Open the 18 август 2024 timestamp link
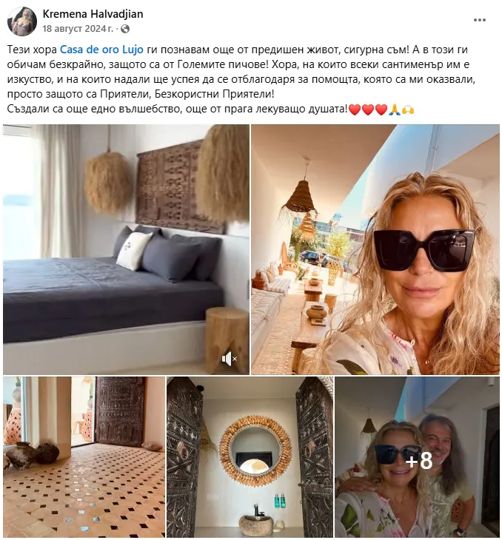The height and width of the screenshot is (540, 502). click(78, 29)
